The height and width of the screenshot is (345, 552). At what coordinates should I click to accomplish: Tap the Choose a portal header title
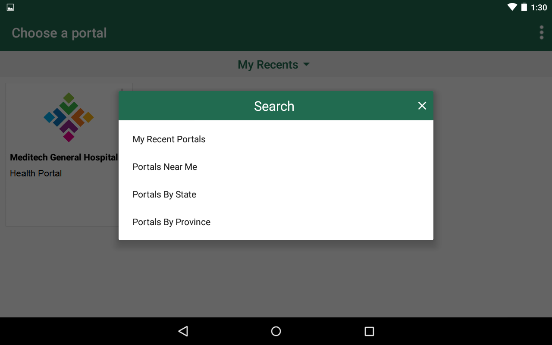(x=59, y=33)
